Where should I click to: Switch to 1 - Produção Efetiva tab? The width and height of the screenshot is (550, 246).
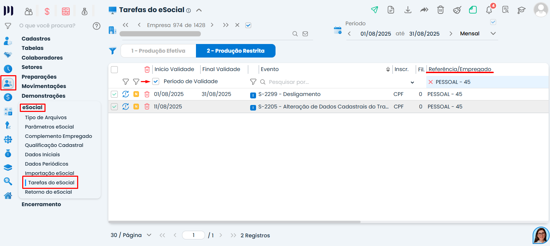tap(158, 51)
